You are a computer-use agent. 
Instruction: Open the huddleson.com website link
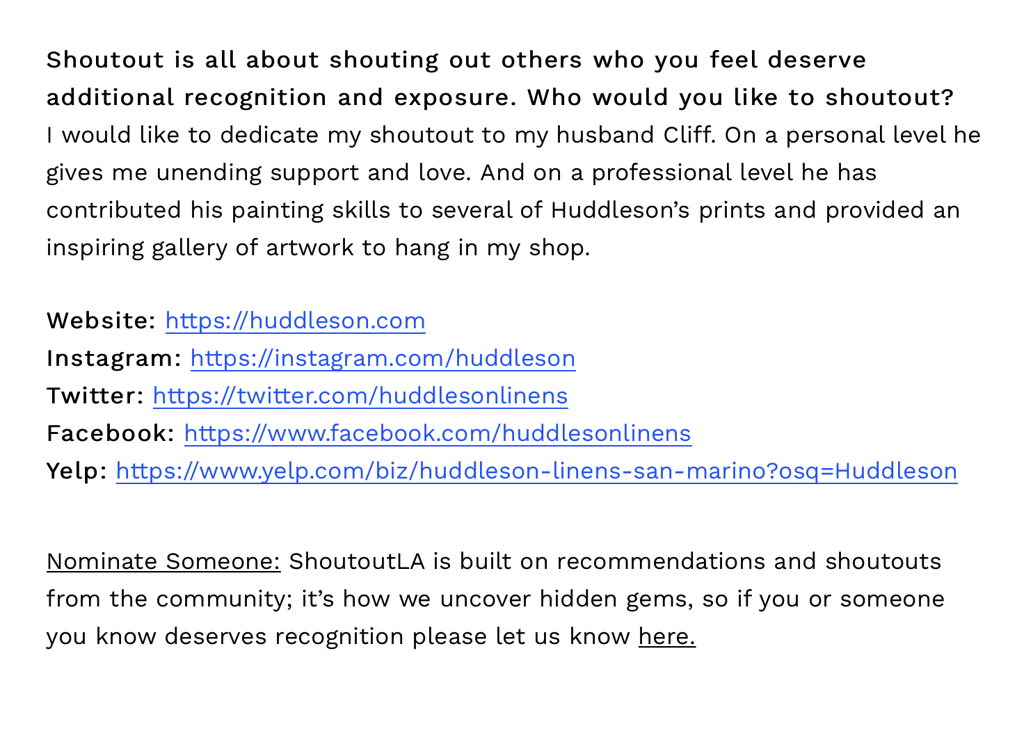pos(295,321)
